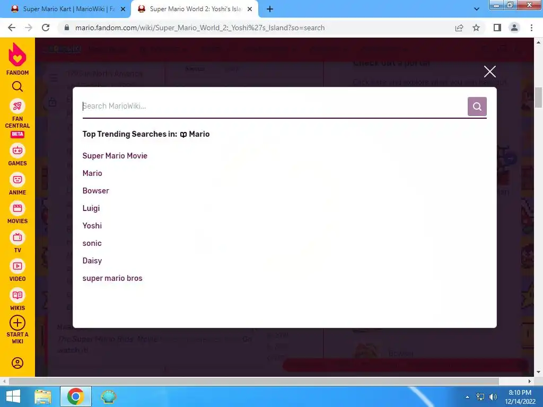Open the TV sidebar icon
This screenshot has height=407, width=543.
pos(17,237)
